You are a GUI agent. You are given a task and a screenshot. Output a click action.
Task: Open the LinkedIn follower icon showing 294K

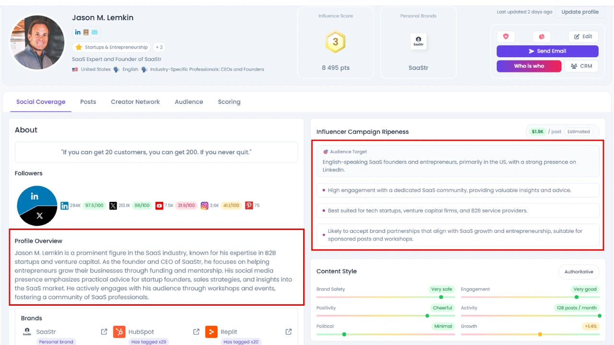pyautogui.click(x=64, y=206)
